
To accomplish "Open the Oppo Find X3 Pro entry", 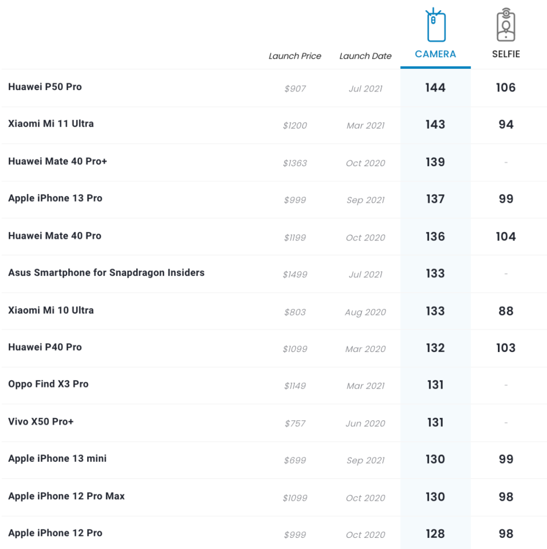I will [x=48, y=384].
